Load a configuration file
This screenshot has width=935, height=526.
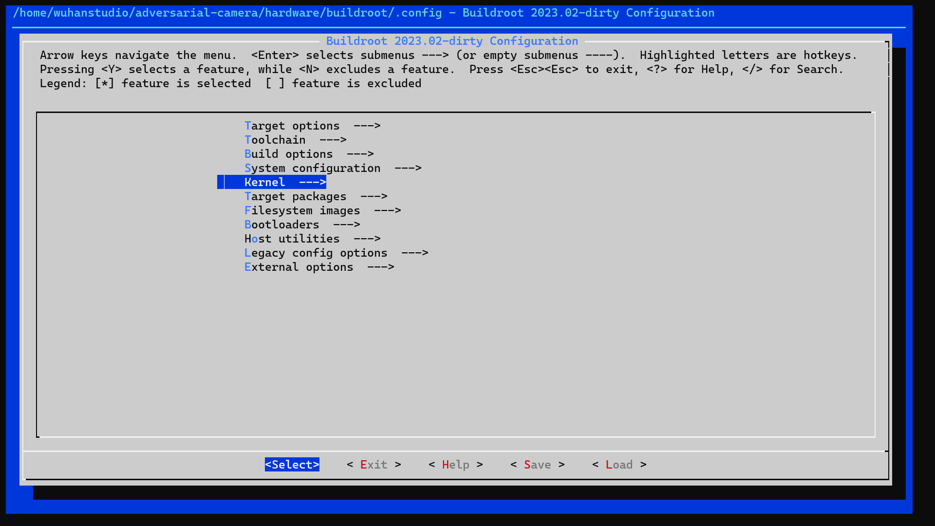(x=619, y=465)
